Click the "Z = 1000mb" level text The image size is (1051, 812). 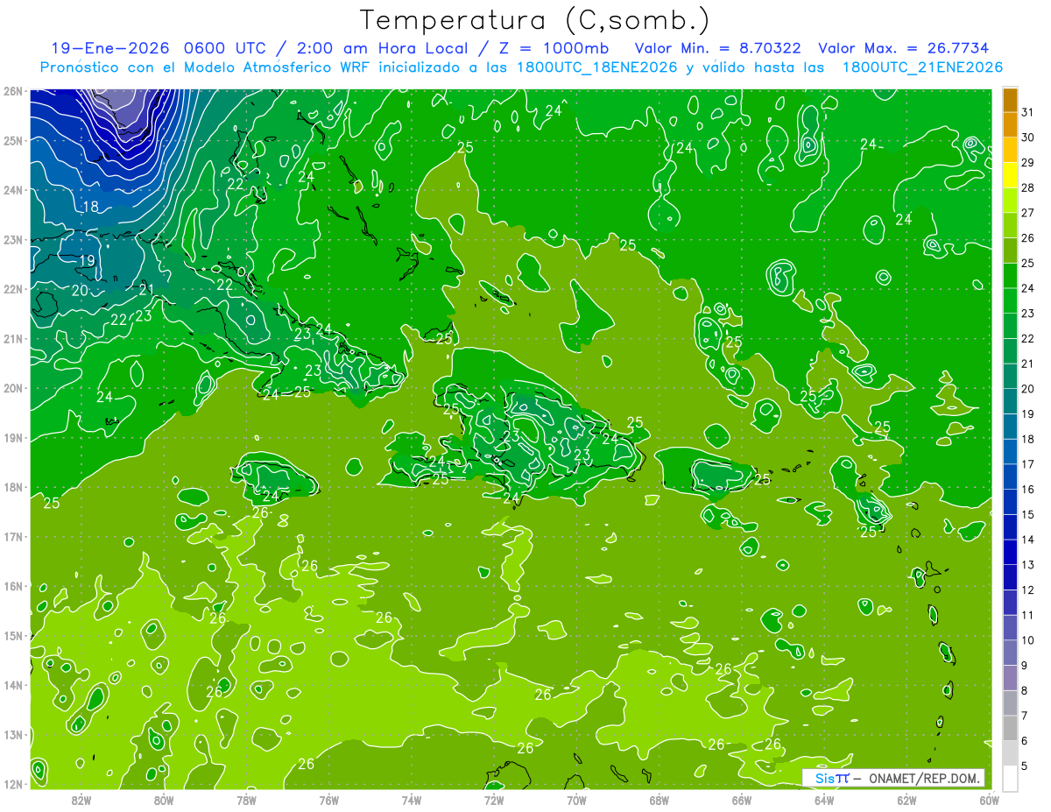[553, 48]
